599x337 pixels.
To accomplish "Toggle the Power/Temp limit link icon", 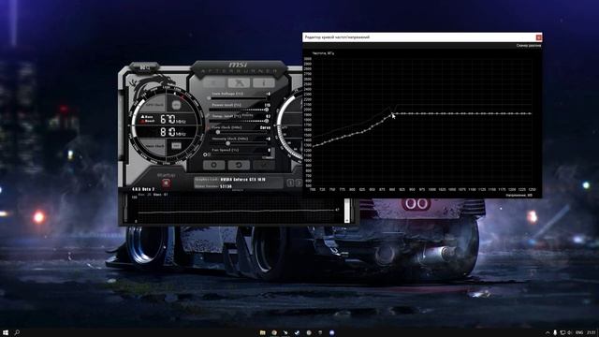I will click(208, 115).
